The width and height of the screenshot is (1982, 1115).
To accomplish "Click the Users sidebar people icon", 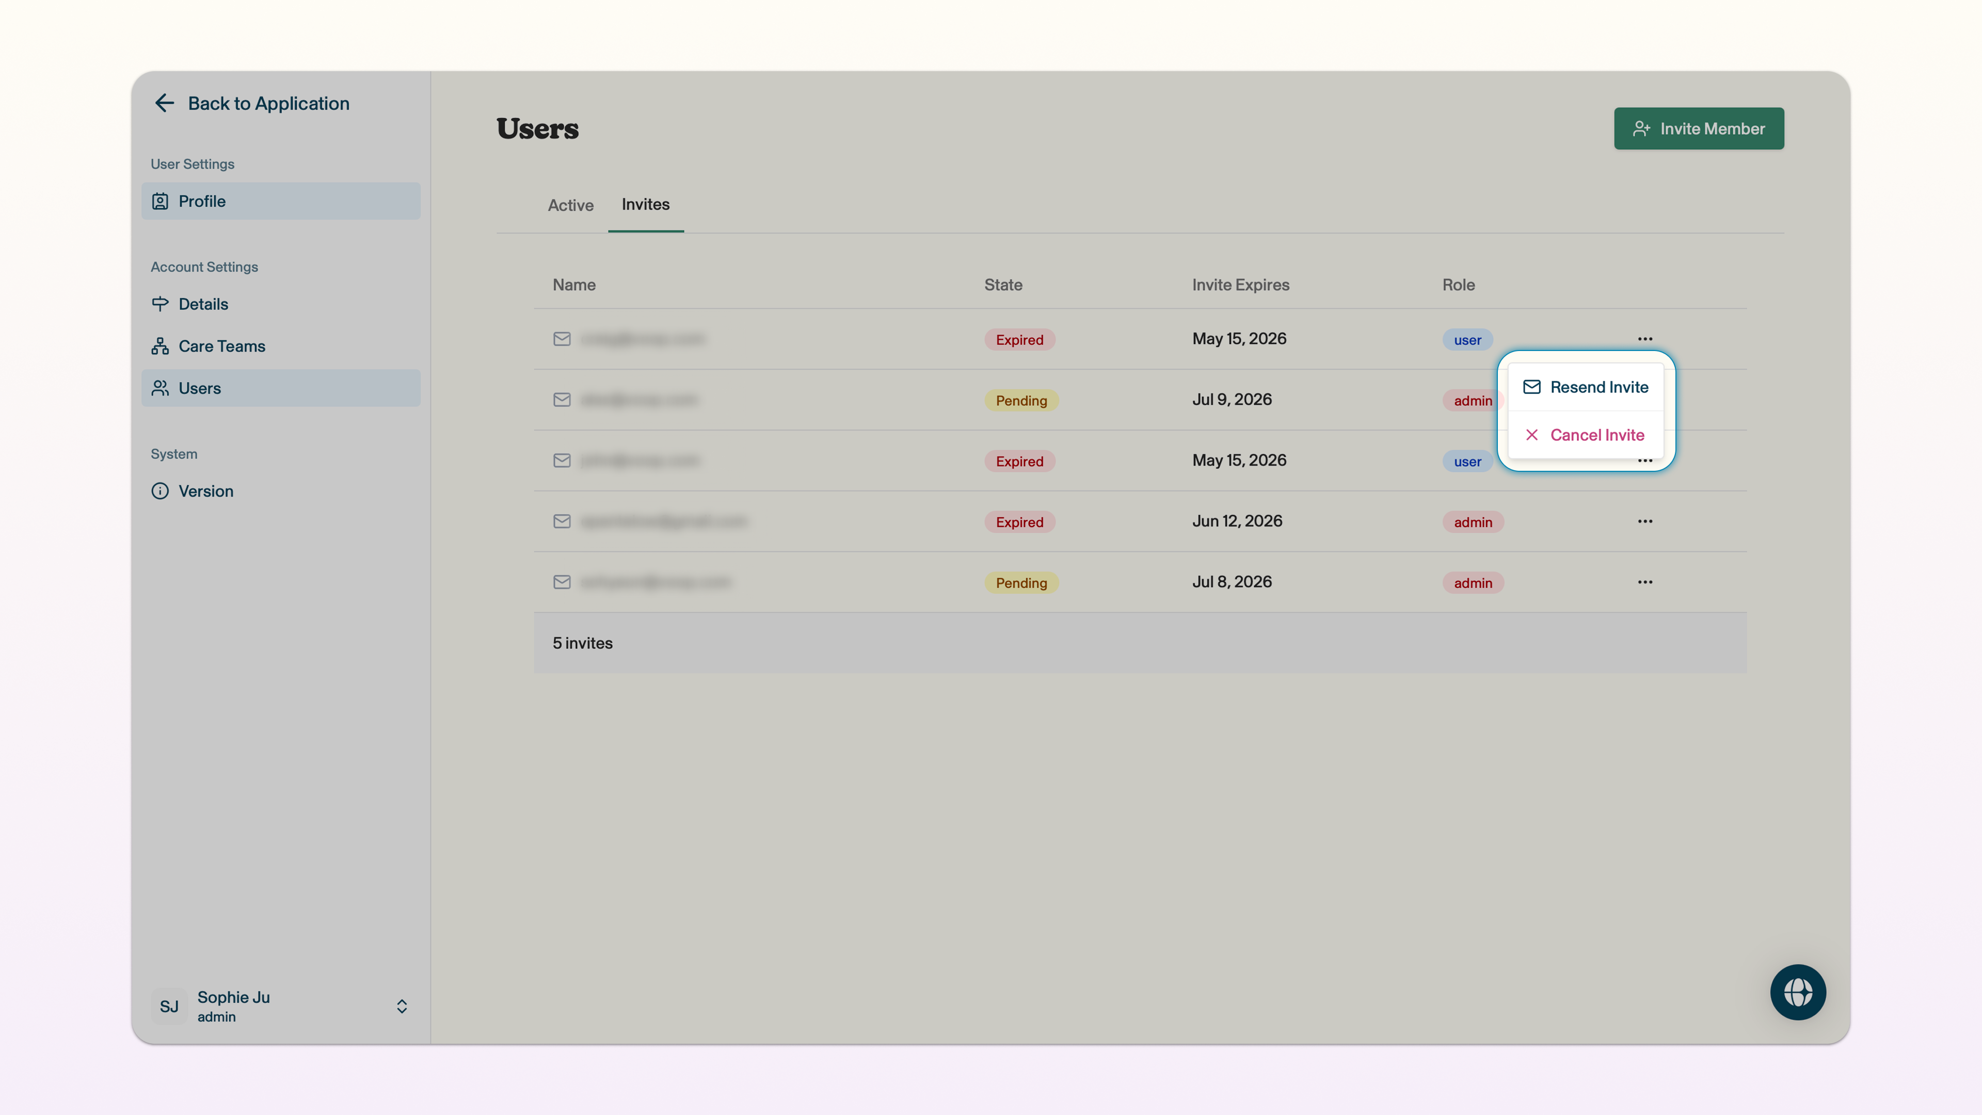I will 160,388.
